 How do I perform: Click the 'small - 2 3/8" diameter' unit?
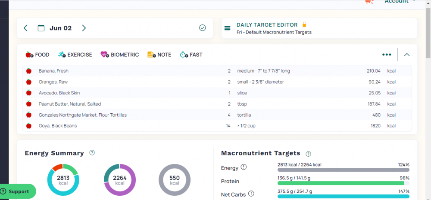(x=260, y=82)
